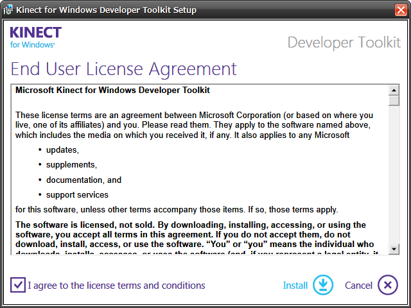411x308 pixels.
Task: Click the license text scroll down arrow
Action: pos(394,249)
